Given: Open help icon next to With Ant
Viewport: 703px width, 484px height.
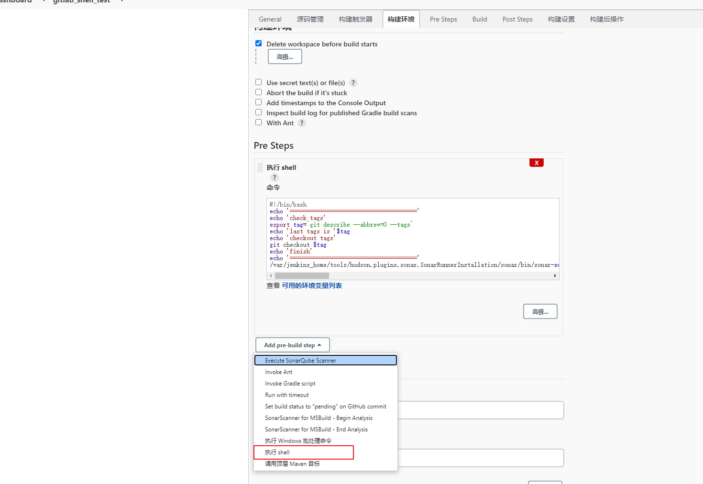Looking at the screenshot, I should click(302, 123).
